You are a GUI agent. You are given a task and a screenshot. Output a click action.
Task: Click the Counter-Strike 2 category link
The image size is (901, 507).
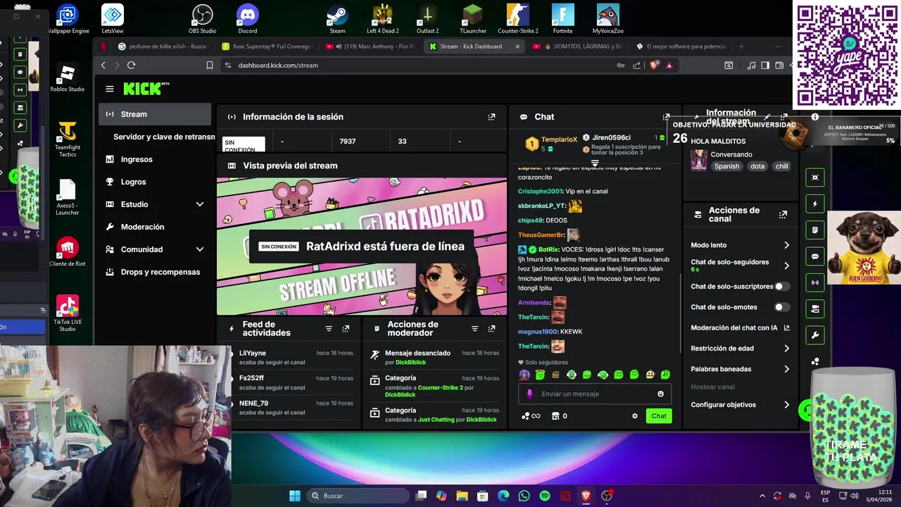440,387
